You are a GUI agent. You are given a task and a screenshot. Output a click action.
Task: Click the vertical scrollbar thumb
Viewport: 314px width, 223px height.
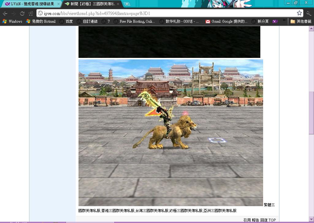[x=312, y=113]
